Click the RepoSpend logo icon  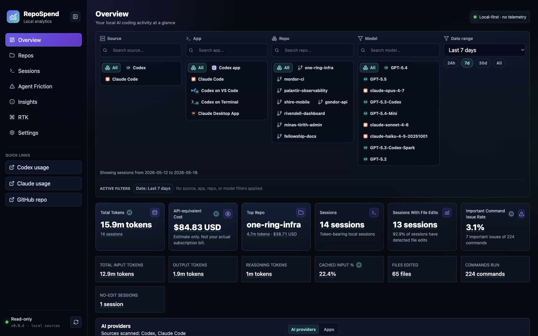coord(13,16)
